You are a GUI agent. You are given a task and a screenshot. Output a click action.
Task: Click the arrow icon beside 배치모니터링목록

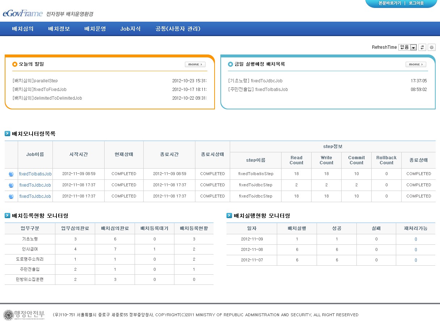tap(8, 134)
